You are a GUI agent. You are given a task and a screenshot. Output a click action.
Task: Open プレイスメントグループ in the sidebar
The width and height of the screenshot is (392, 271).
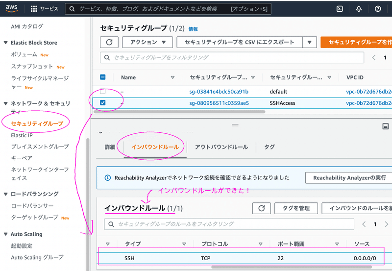[40, 147]
